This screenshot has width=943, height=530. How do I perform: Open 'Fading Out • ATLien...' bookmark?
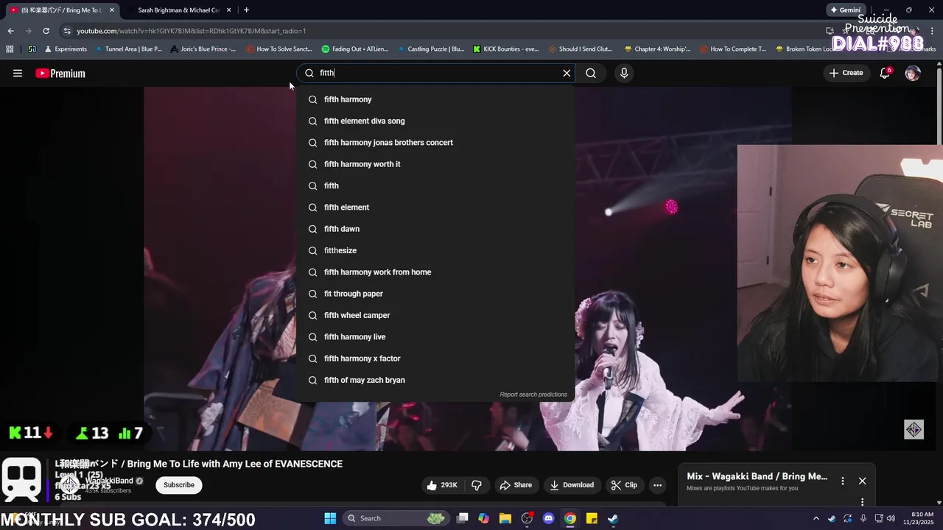coord(355,49)
